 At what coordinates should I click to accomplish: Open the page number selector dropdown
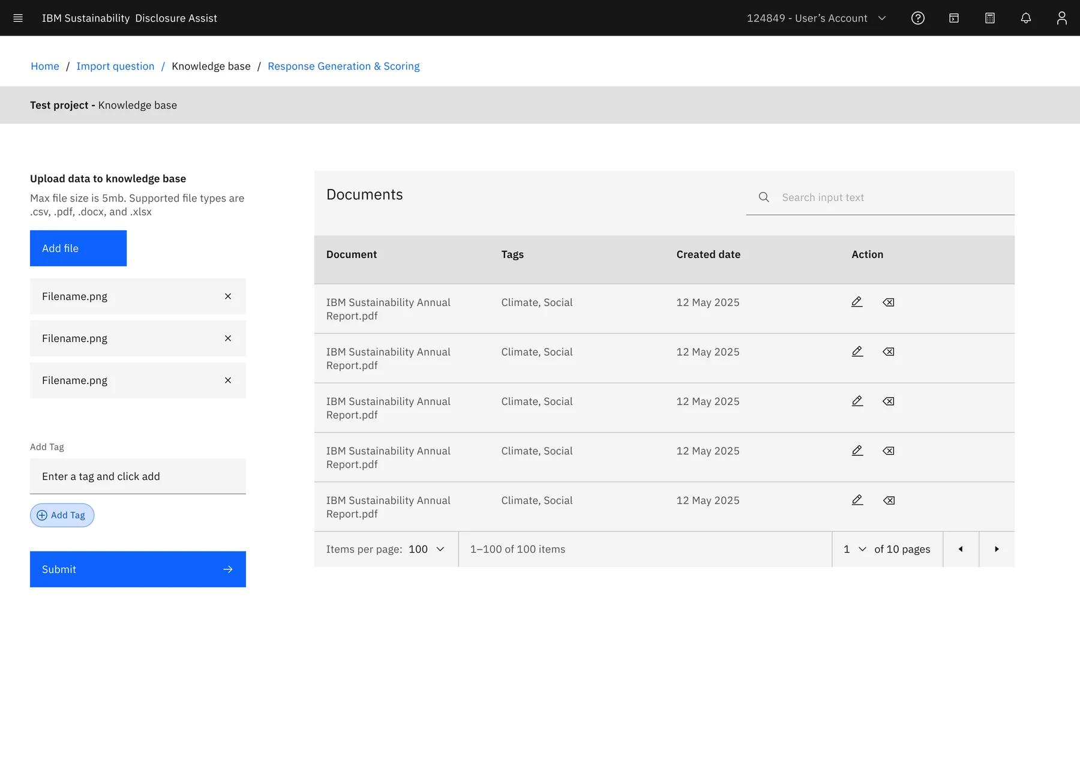(855, 549)
